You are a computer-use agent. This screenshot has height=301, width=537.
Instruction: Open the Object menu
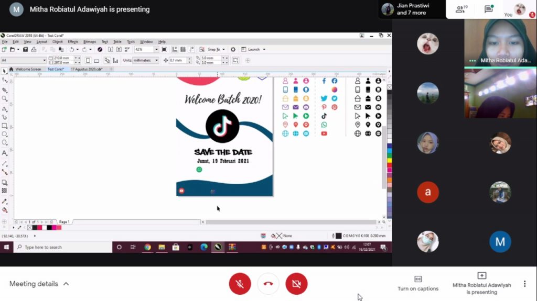click(58, 42)
